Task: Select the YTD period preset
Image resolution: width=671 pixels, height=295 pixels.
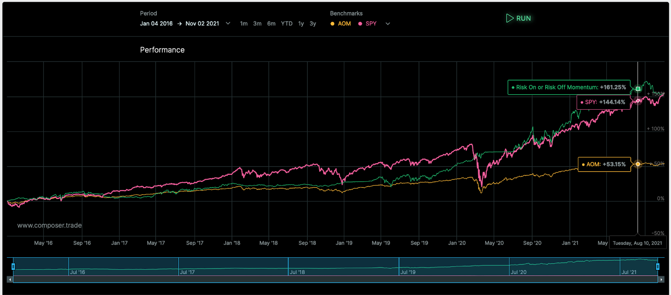Action: (x=287, y=24)
